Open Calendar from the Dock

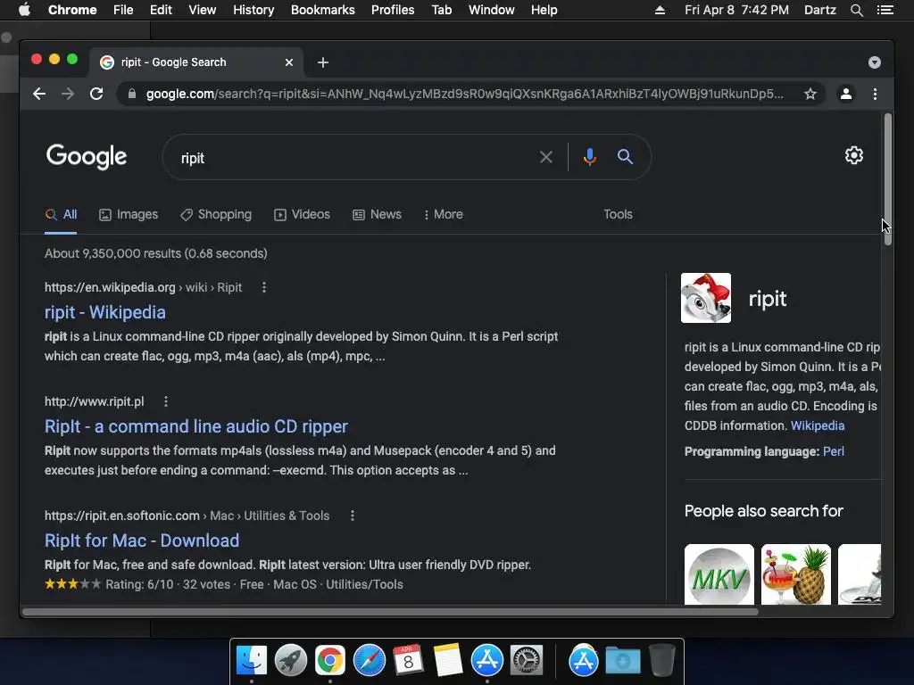click(x=408, y=660)
